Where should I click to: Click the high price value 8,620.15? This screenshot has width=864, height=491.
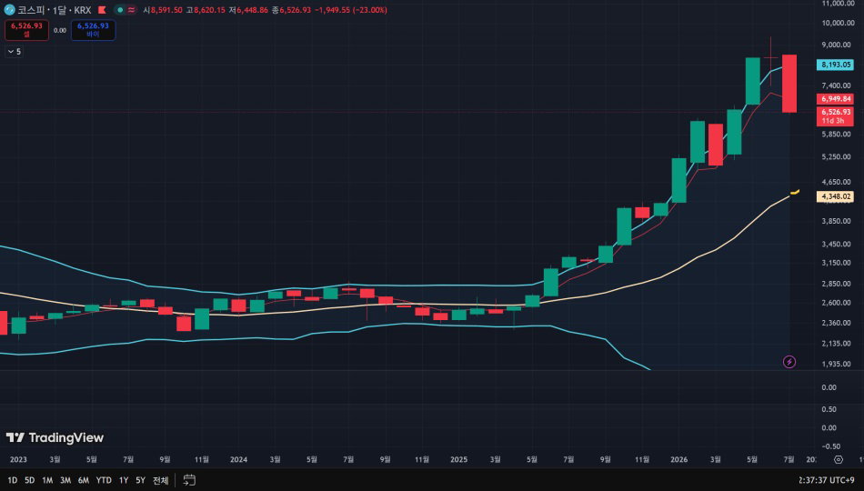tap(209, 10)
